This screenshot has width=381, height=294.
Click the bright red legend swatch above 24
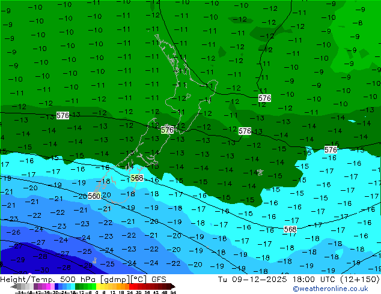point(131,286)
